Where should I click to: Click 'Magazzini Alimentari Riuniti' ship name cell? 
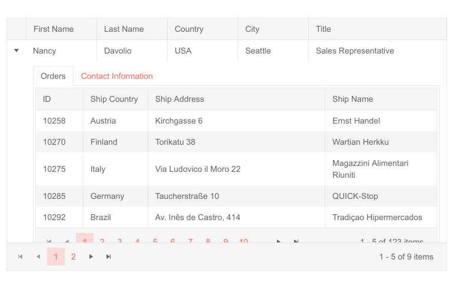pyautogui.click(x=381, y=169)
